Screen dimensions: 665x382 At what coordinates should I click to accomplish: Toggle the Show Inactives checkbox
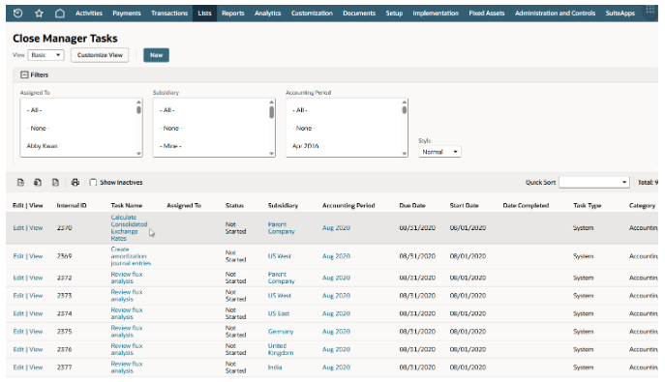click(x=93, y=183)
